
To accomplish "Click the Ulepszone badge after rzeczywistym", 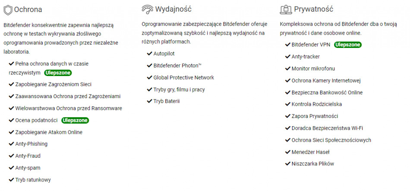I will point(58,73).
